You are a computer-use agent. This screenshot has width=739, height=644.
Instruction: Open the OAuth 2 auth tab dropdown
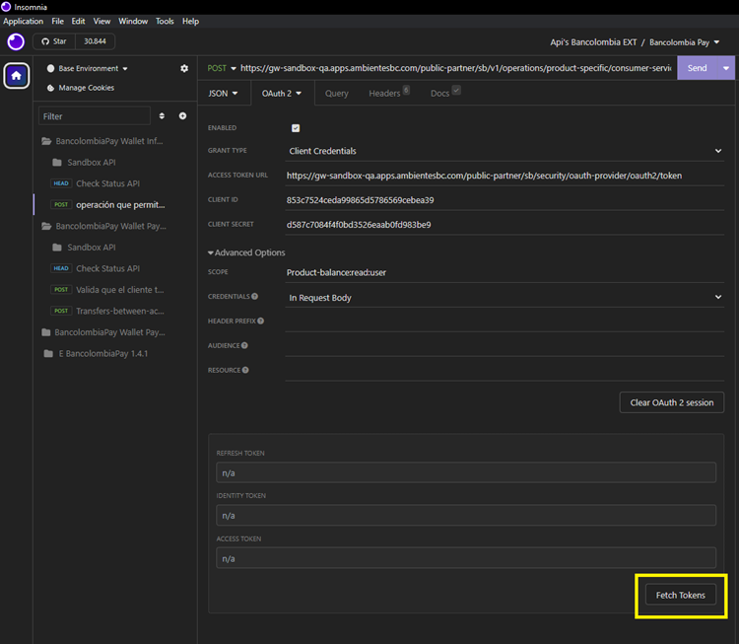(x=282, y=94)
